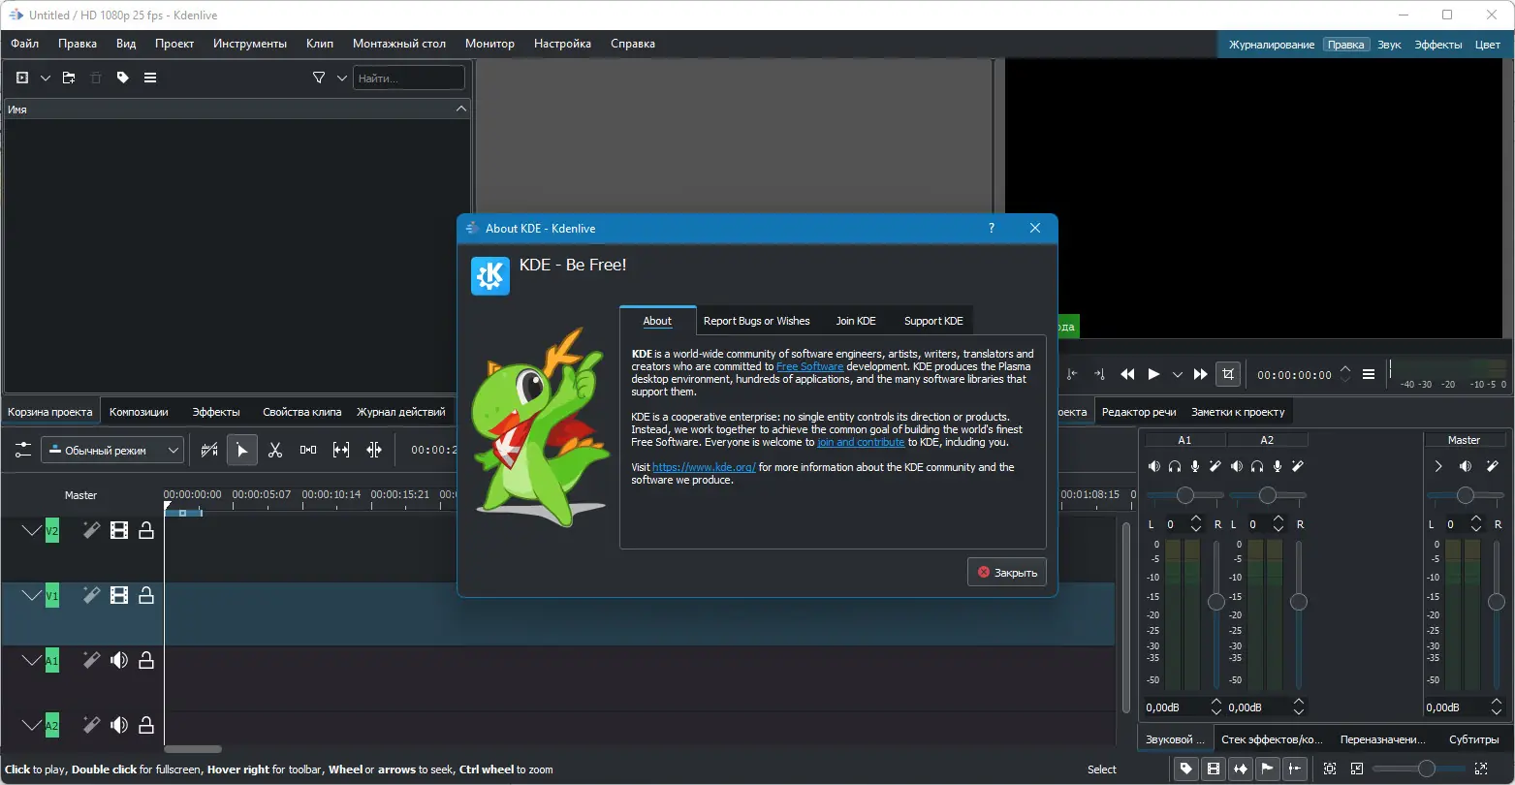
Task: Open effects wand for track V2
Action: [91, 530]
